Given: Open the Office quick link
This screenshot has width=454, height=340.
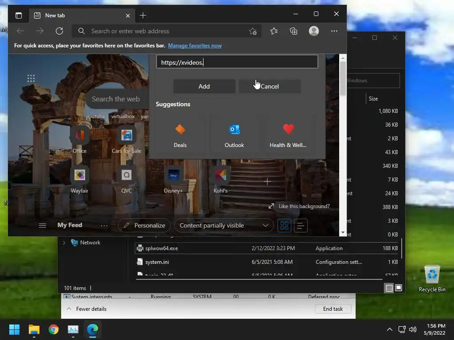Looking at the screenshot, I should point(79,140).
